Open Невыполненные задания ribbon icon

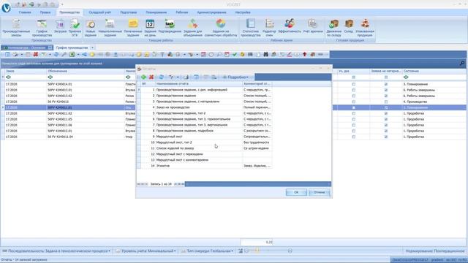click(x=110, y=28)
